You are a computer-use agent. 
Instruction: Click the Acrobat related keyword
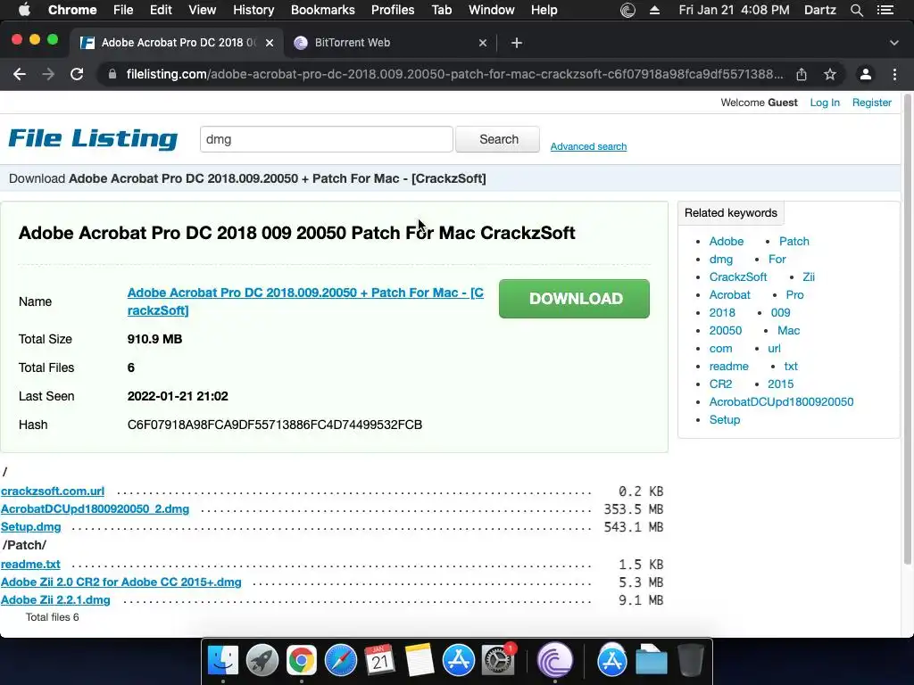[730, 294]
